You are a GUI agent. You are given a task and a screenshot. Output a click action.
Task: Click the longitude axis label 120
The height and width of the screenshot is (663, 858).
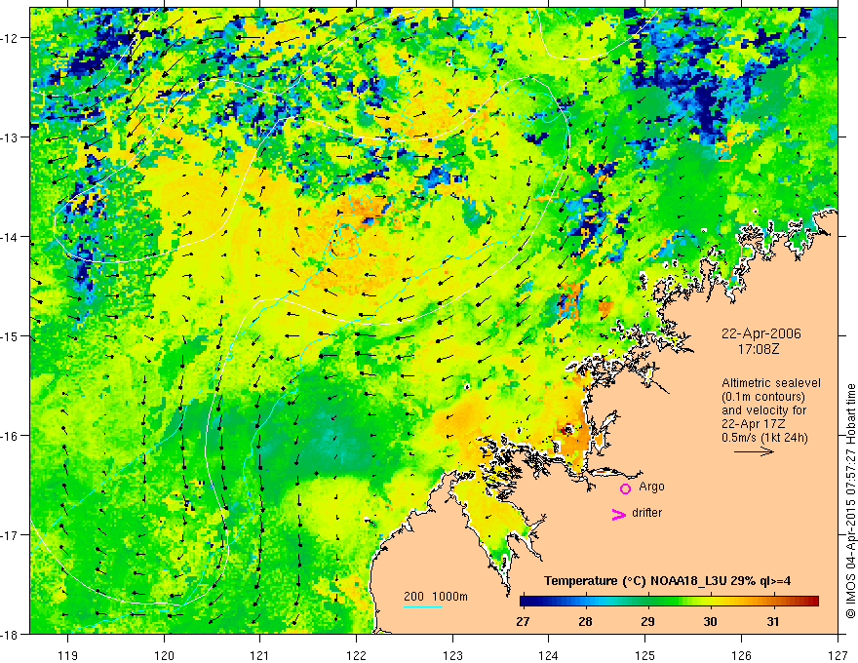(164, 655)
